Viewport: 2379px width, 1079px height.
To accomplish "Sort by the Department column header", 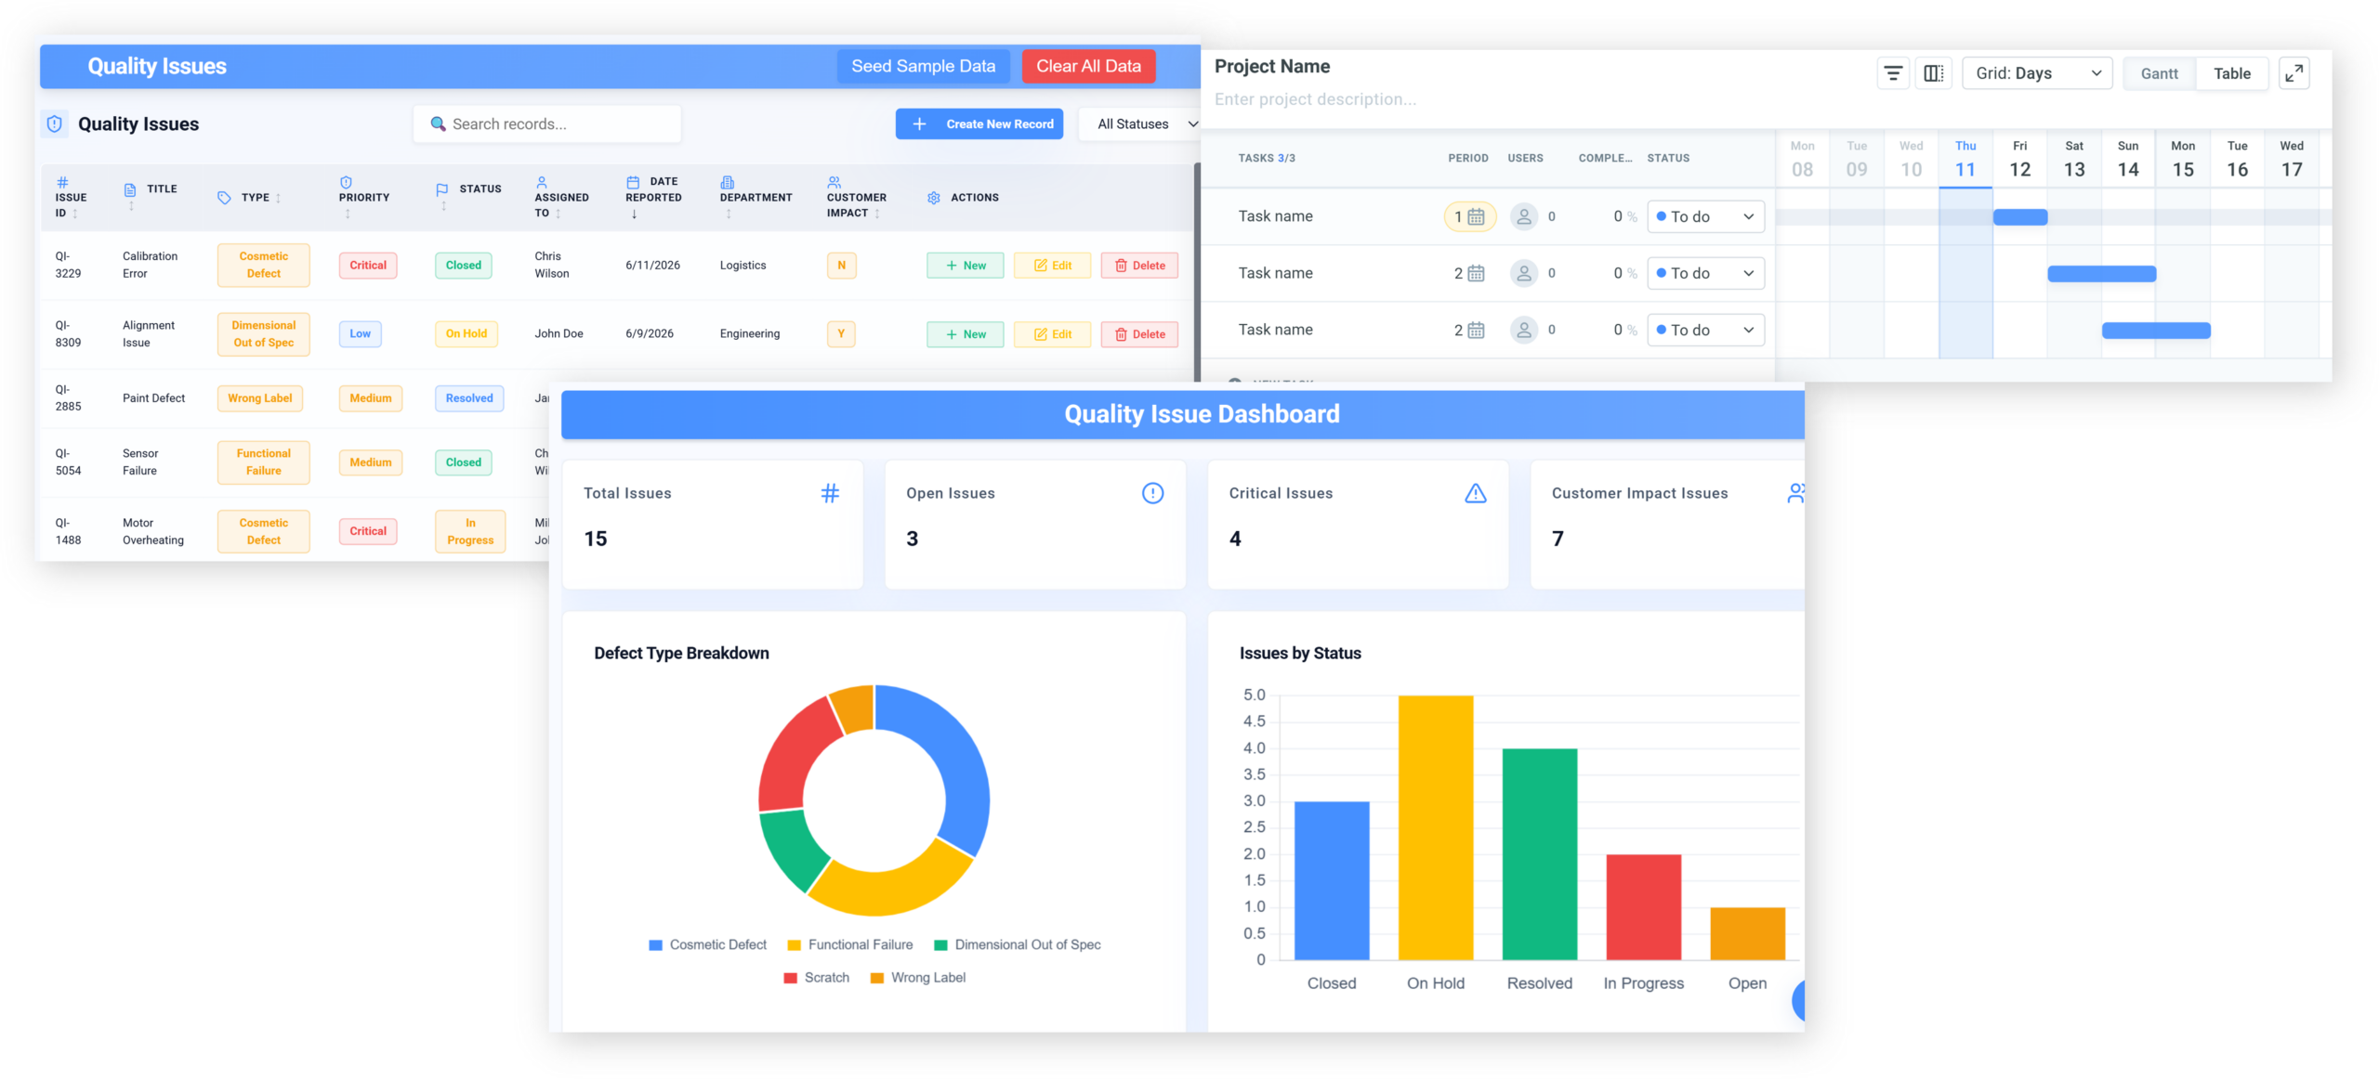I will click(x=756, y=198).
